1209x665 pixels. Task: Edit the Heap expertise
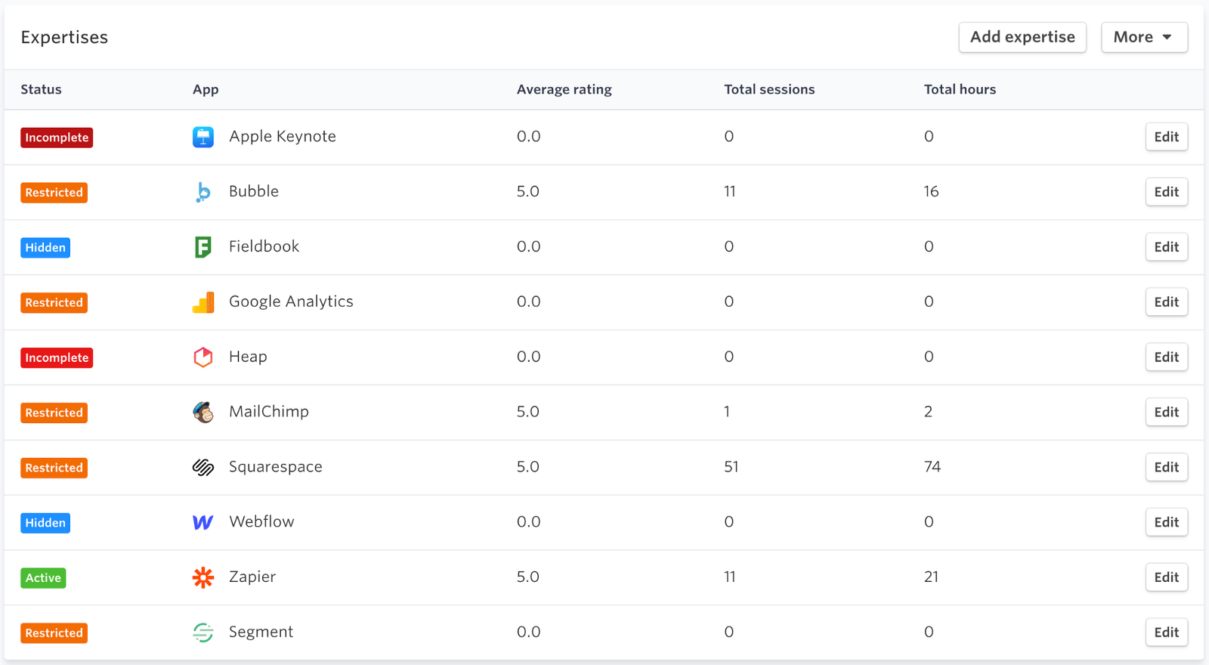[x=1166, y=357]
